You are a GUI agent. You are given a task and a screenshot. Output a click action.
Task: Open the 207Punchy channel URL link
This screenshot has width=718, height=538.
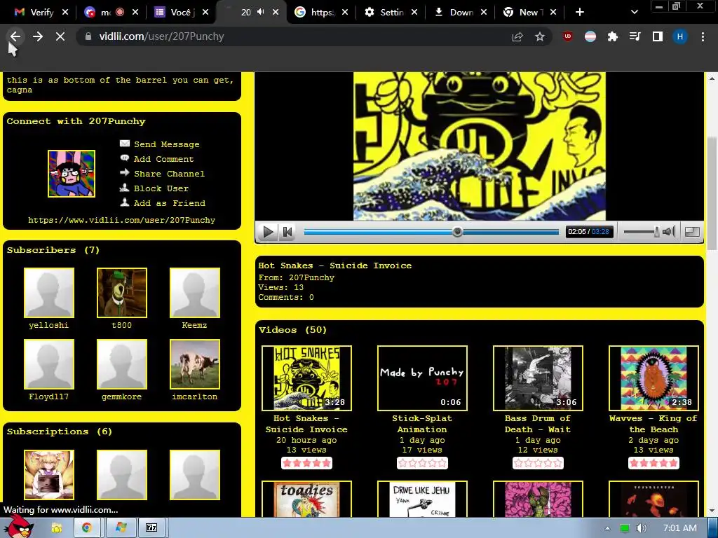[122, 220]
